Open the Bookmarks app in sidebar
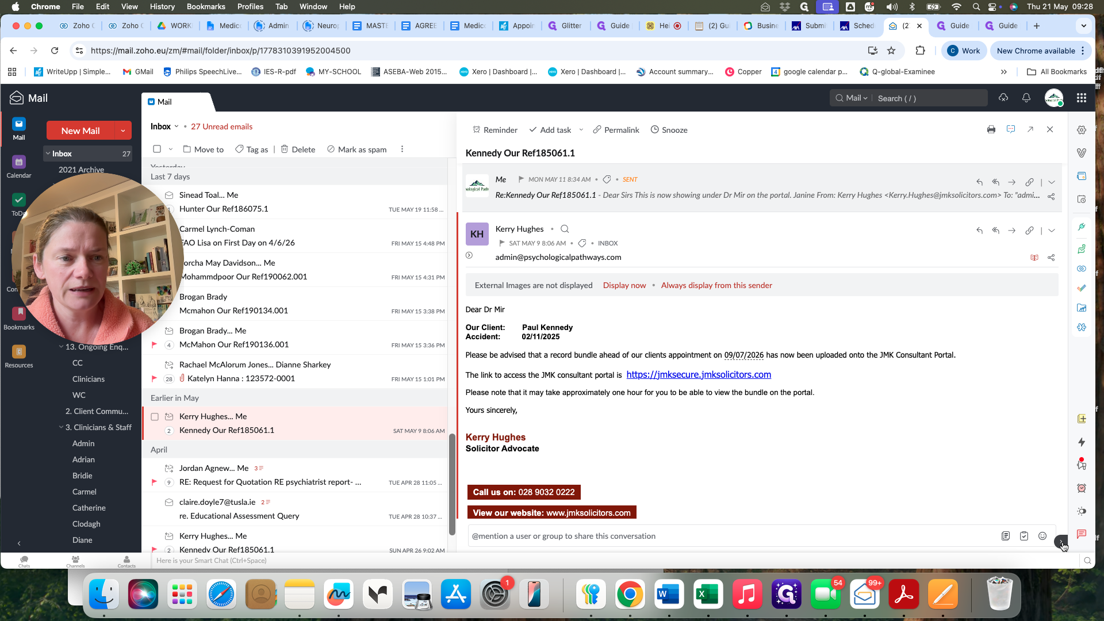1104x621 pixels. coord(19,319)
